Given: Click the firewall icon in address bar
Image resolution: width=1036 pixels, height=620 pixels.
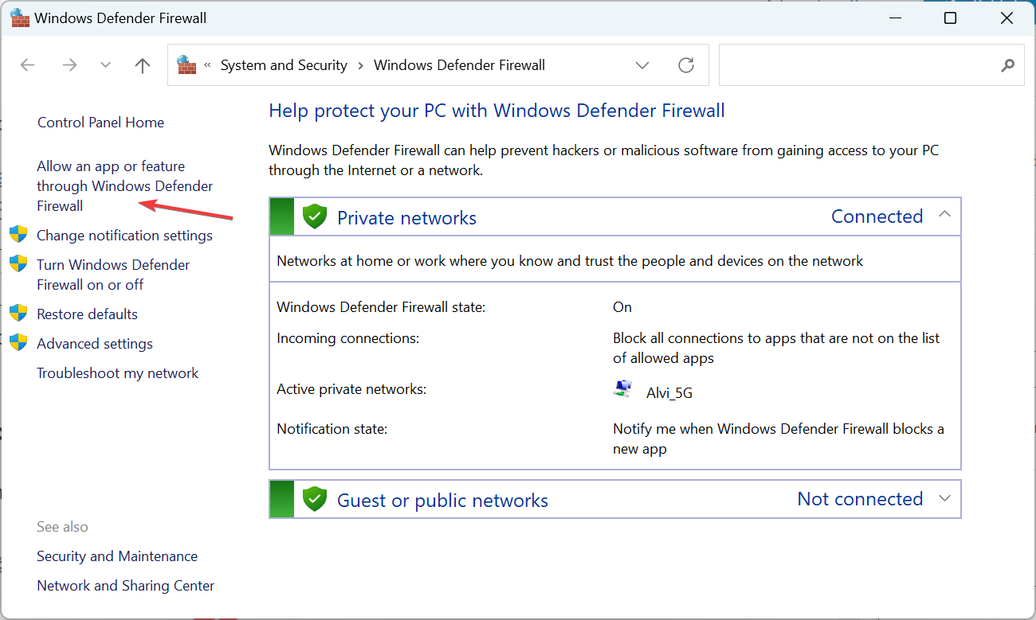Looking at the screenshot, I should [x=186, y=64].
